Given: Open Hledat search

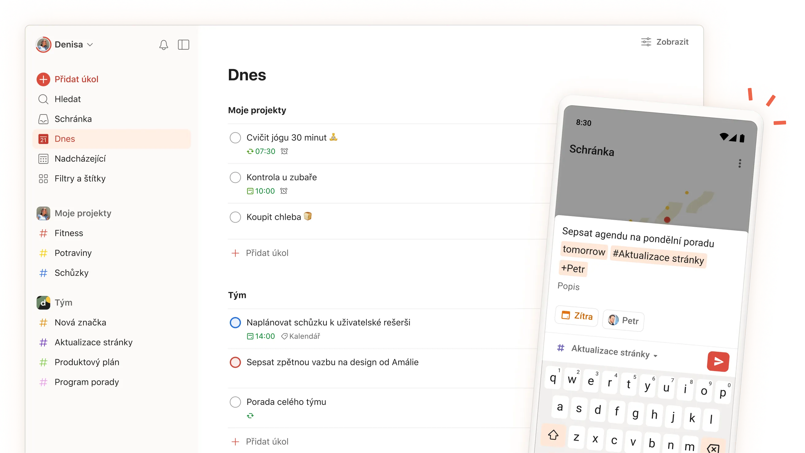Looking at the screenshot, I should [x=67, y=99].
